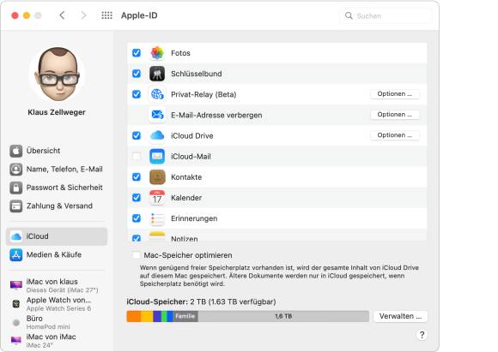This screenshot has width=498, height=352.
Task: Select Apple Watch von... device
Action: (57, 304)
